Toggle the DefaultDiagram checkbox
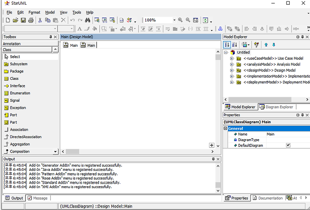This screenshot has width=310, height=210. (x=288, y=145)
